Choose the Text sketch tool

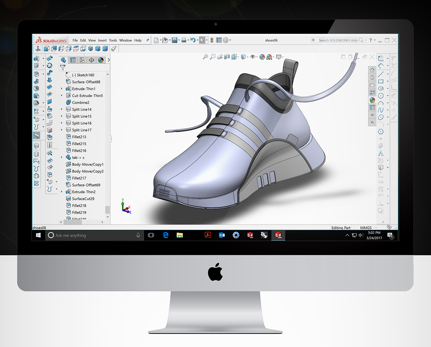pyautogui.click(x=381, y=153)
